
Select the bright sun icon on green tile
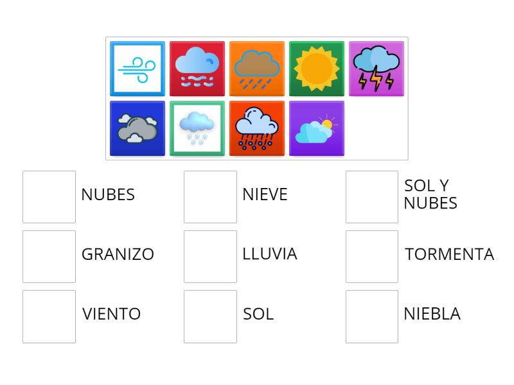point(317,69)
